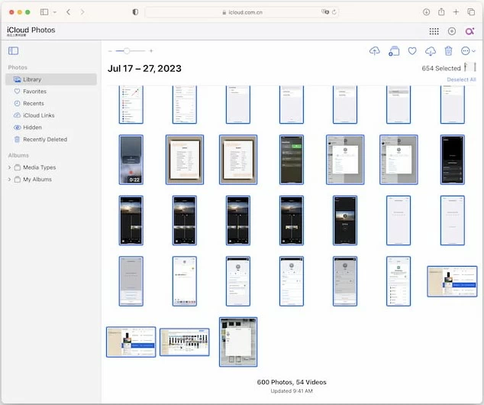The width and height of the screenshot is (484, 405).
Task: Go to Recently Deleted in sidebar
Action: click(44, 140)
